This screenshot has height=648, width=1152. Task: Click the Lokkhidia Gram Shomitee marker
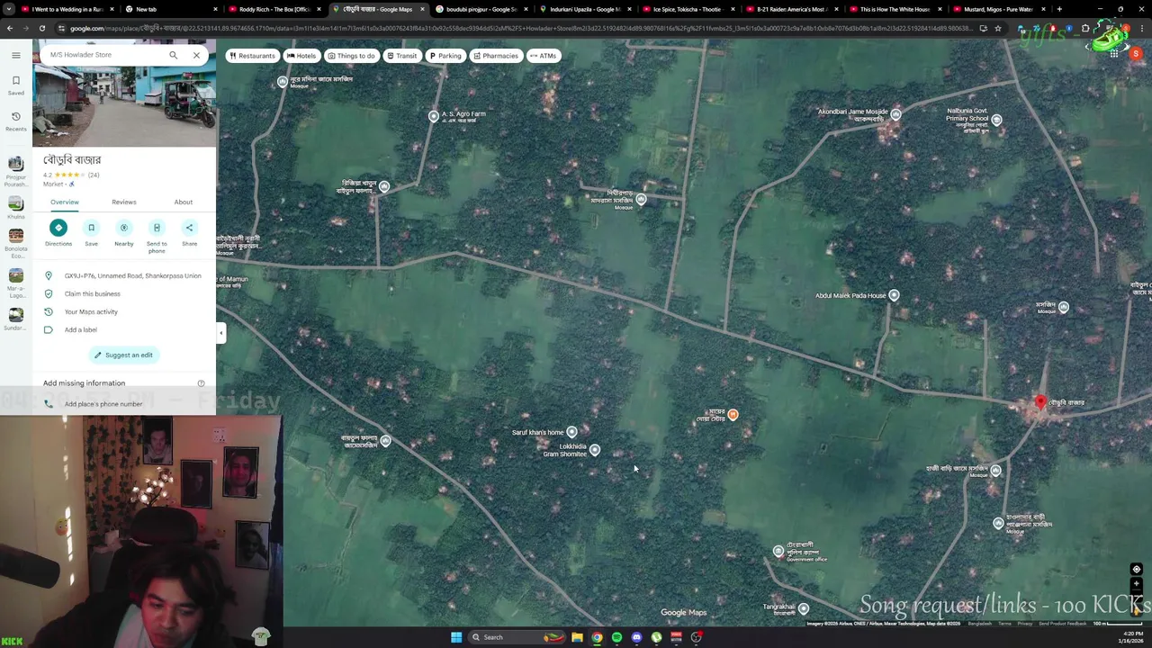pos(594,451)
